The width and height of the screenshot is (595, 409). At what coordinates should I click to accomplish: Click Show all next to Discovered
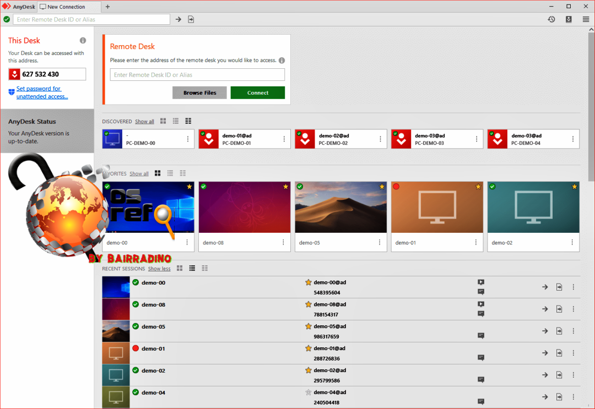(x=144, y=122)
